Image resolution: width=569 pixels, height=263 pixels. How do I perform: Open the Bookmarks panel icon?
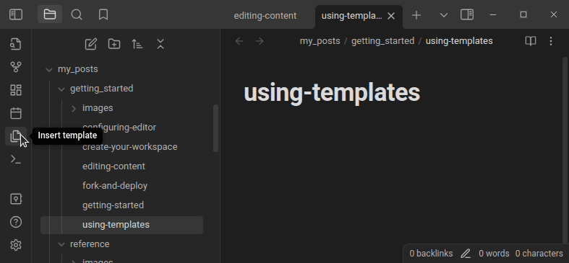103,15
